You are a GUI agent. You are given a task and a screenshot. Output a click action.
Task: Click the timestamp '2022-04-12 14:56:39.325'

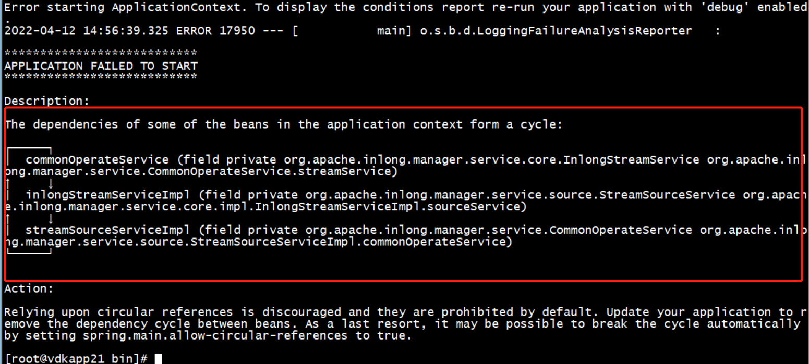coord(86,31)
